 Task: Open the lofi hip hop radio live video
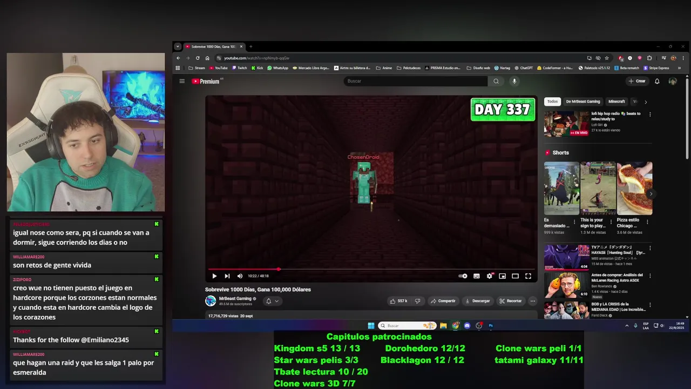click(x=566, y=124)
